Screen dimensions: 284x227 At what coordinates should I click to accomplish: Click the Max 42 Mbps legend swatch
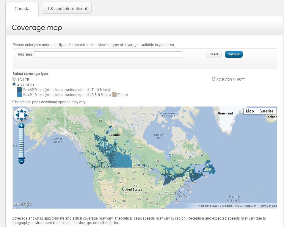[19, 90]
